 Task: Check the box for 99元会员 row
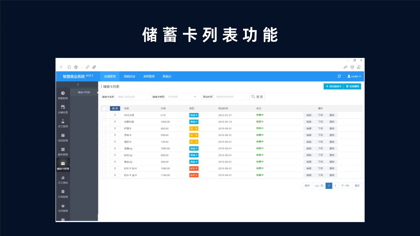[104, 115]
